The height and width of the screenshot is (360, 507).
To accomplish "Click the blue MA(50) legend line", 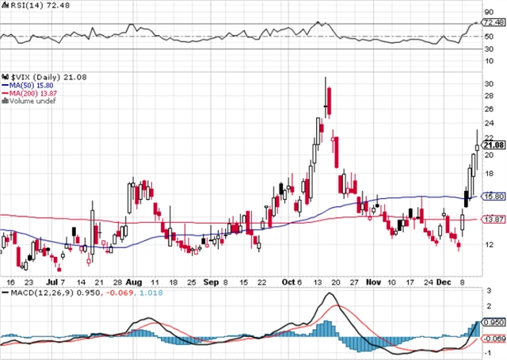I will pos(5,85).
